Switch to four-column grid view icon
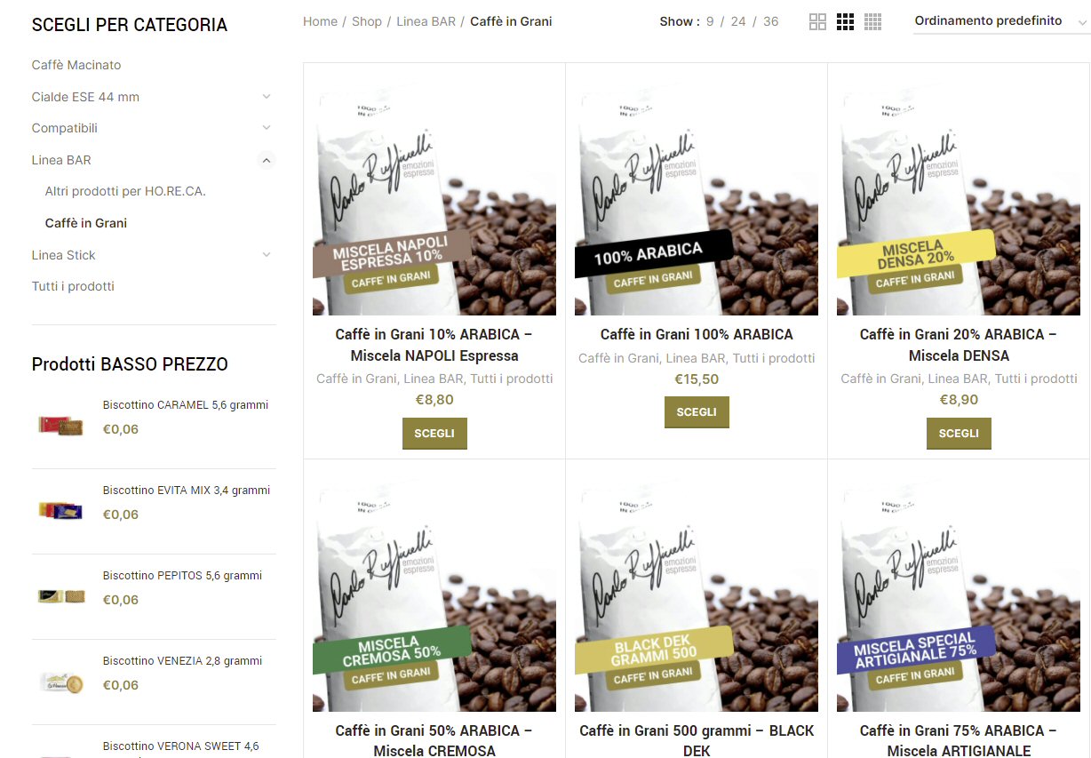Image resolution: width=1091 pixels, height=758 pixels. [x=873, y=22]
